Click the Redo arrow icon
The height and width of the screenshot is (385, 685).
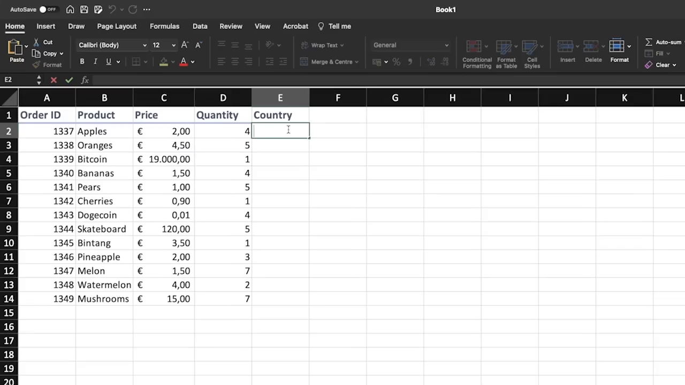tap(132, 10)
